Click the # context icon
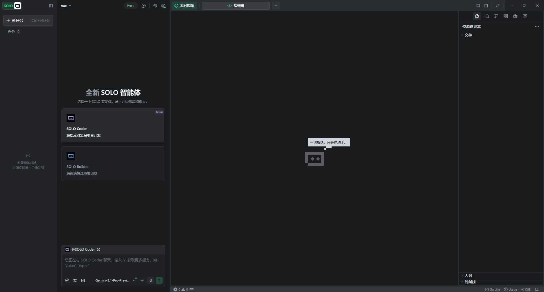 tap(75, 280)
